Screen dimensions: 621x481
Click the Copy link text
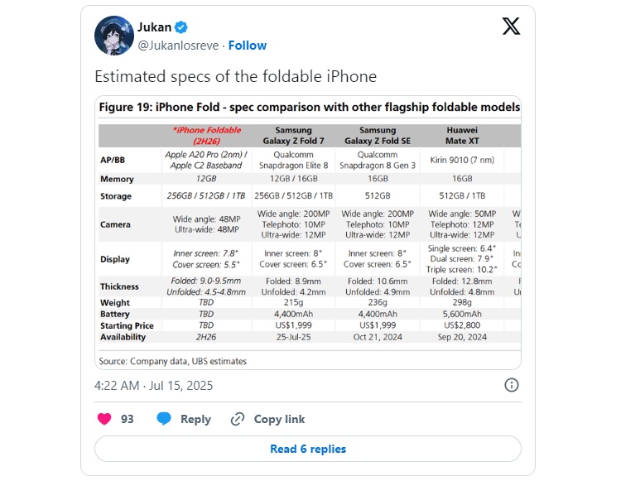click(279, 419)
